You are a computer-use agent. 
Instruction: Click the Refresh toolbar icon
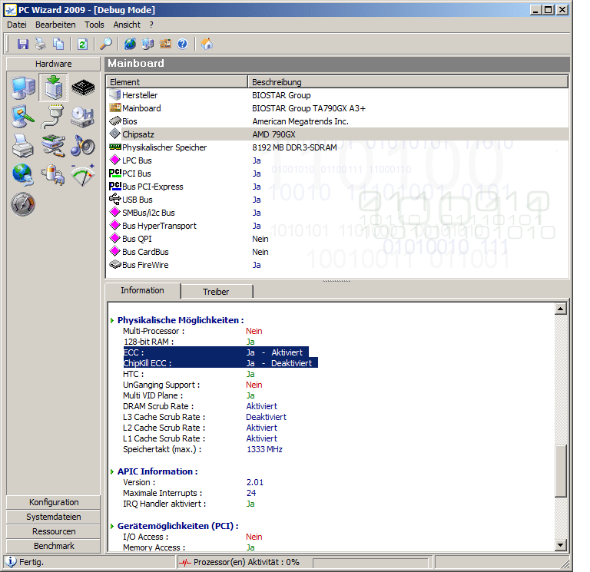coord(82,44)
